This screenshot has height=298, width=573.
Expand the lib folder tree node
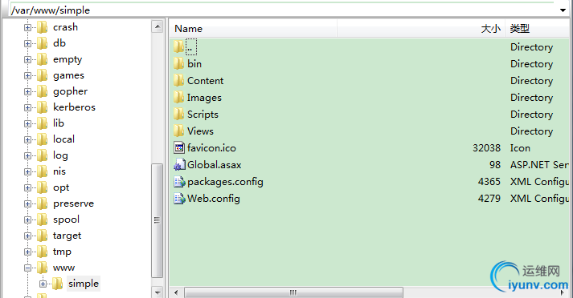click(28, 123)
